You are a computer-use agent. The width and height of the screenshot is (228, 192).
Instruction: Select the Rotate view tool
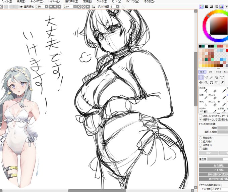[x=211, y=83]
